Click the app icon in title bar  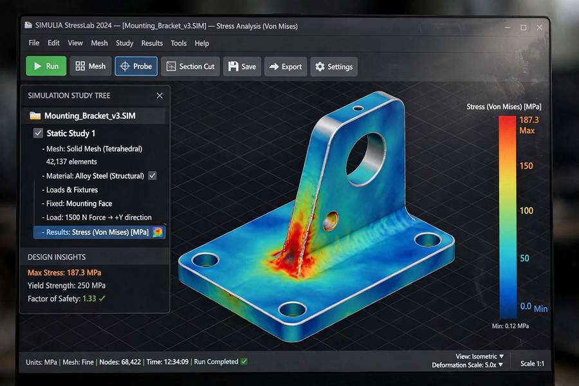pos(28,25)
